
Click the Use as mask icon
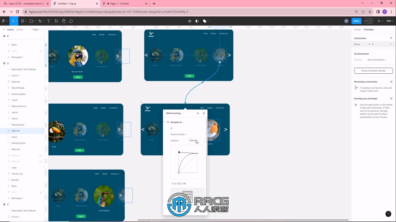197,21
